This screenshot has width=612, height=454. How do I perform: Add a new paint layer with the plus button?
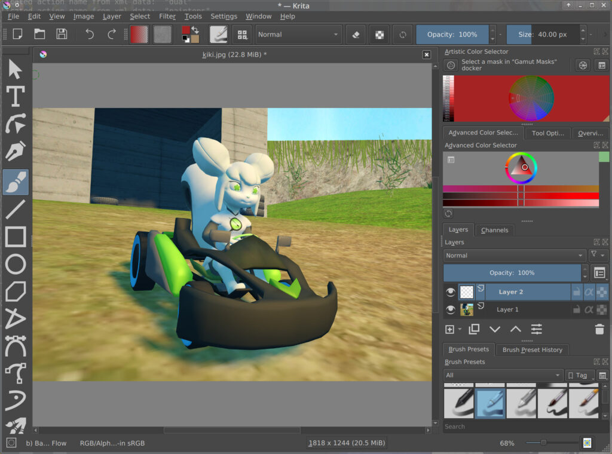tap(449, 329)
